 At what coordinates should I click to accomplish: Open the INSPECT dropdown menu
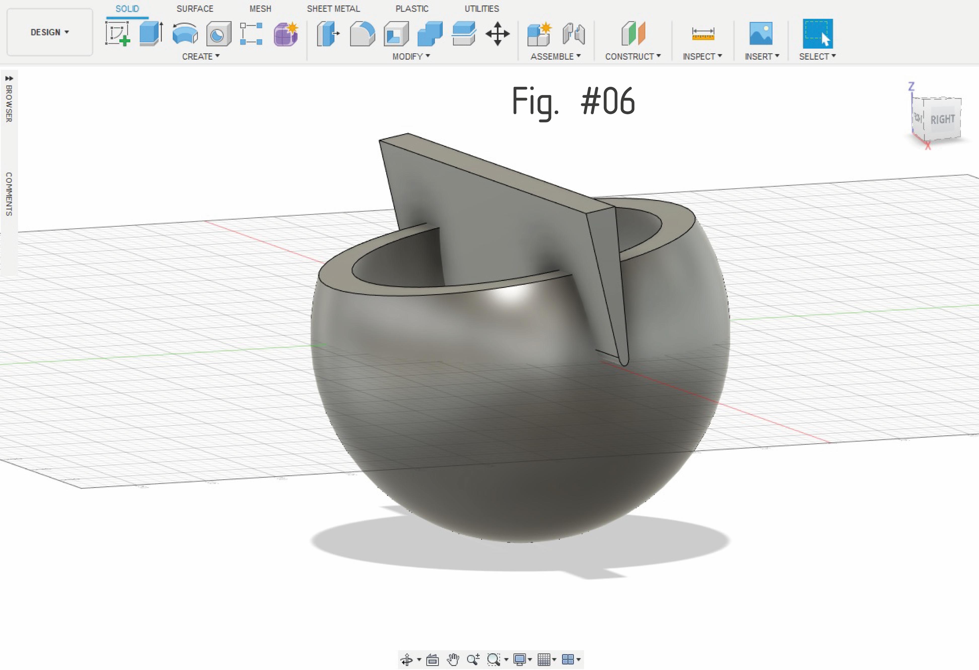click(x=703, y=56)
